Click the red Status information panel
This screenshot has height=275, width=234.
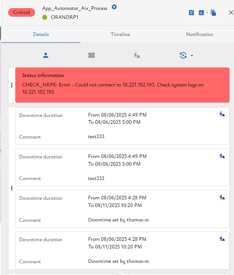pos(122,85)
